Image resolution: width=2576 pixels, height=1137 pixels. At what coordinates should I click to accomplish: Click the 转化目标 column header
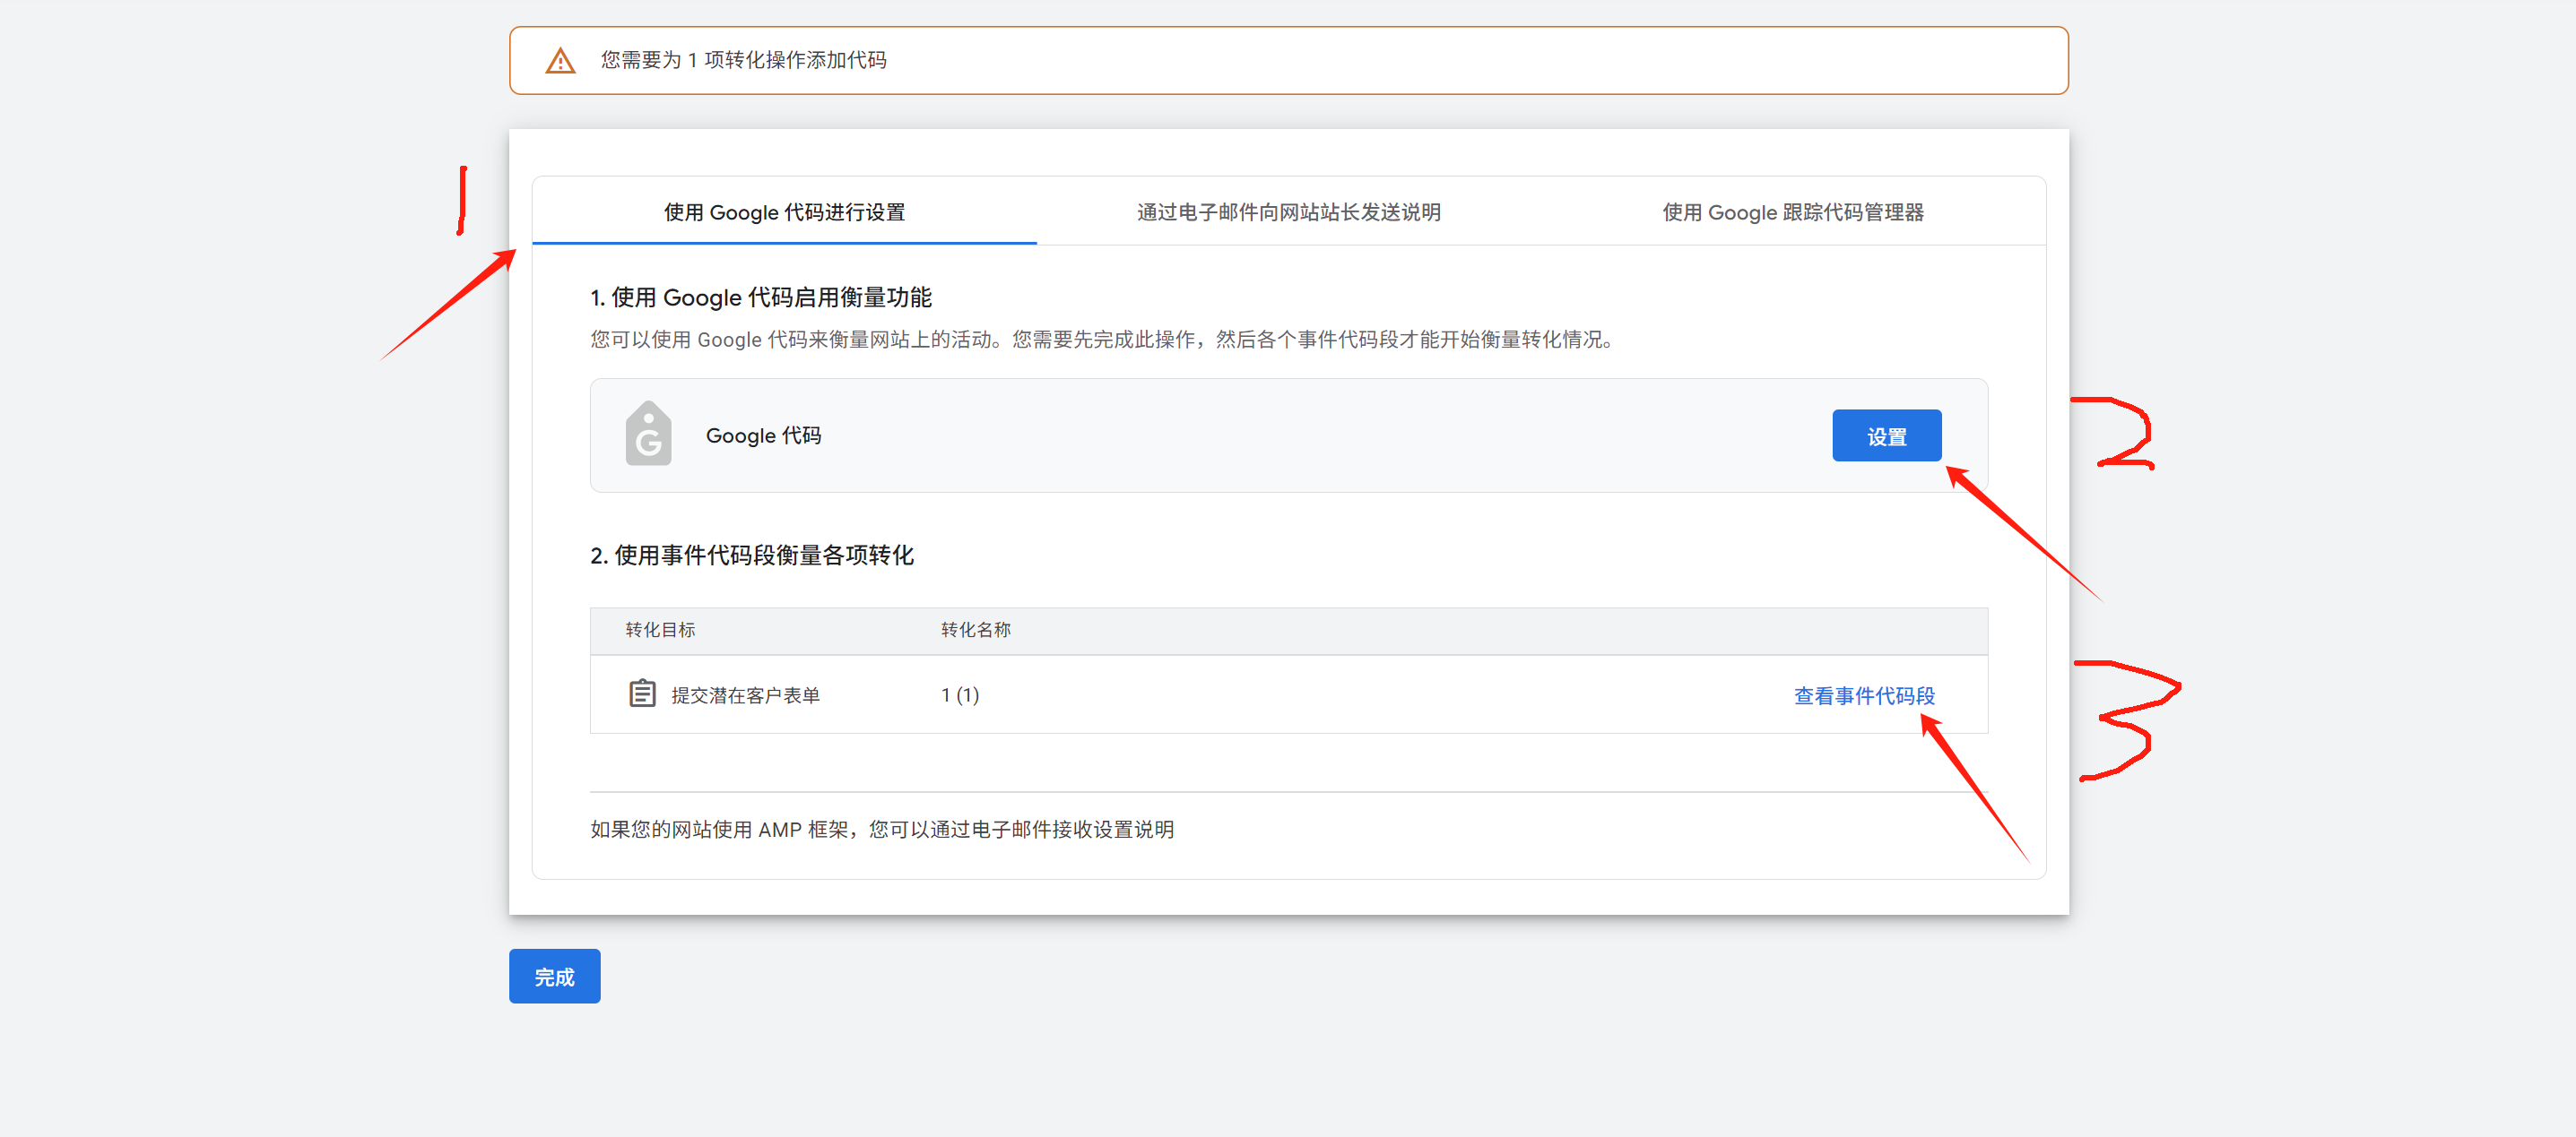tap(660, 630)
